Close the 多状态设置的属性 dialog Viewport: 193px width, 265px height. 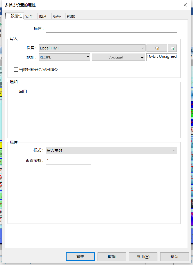tap(185, 5)
